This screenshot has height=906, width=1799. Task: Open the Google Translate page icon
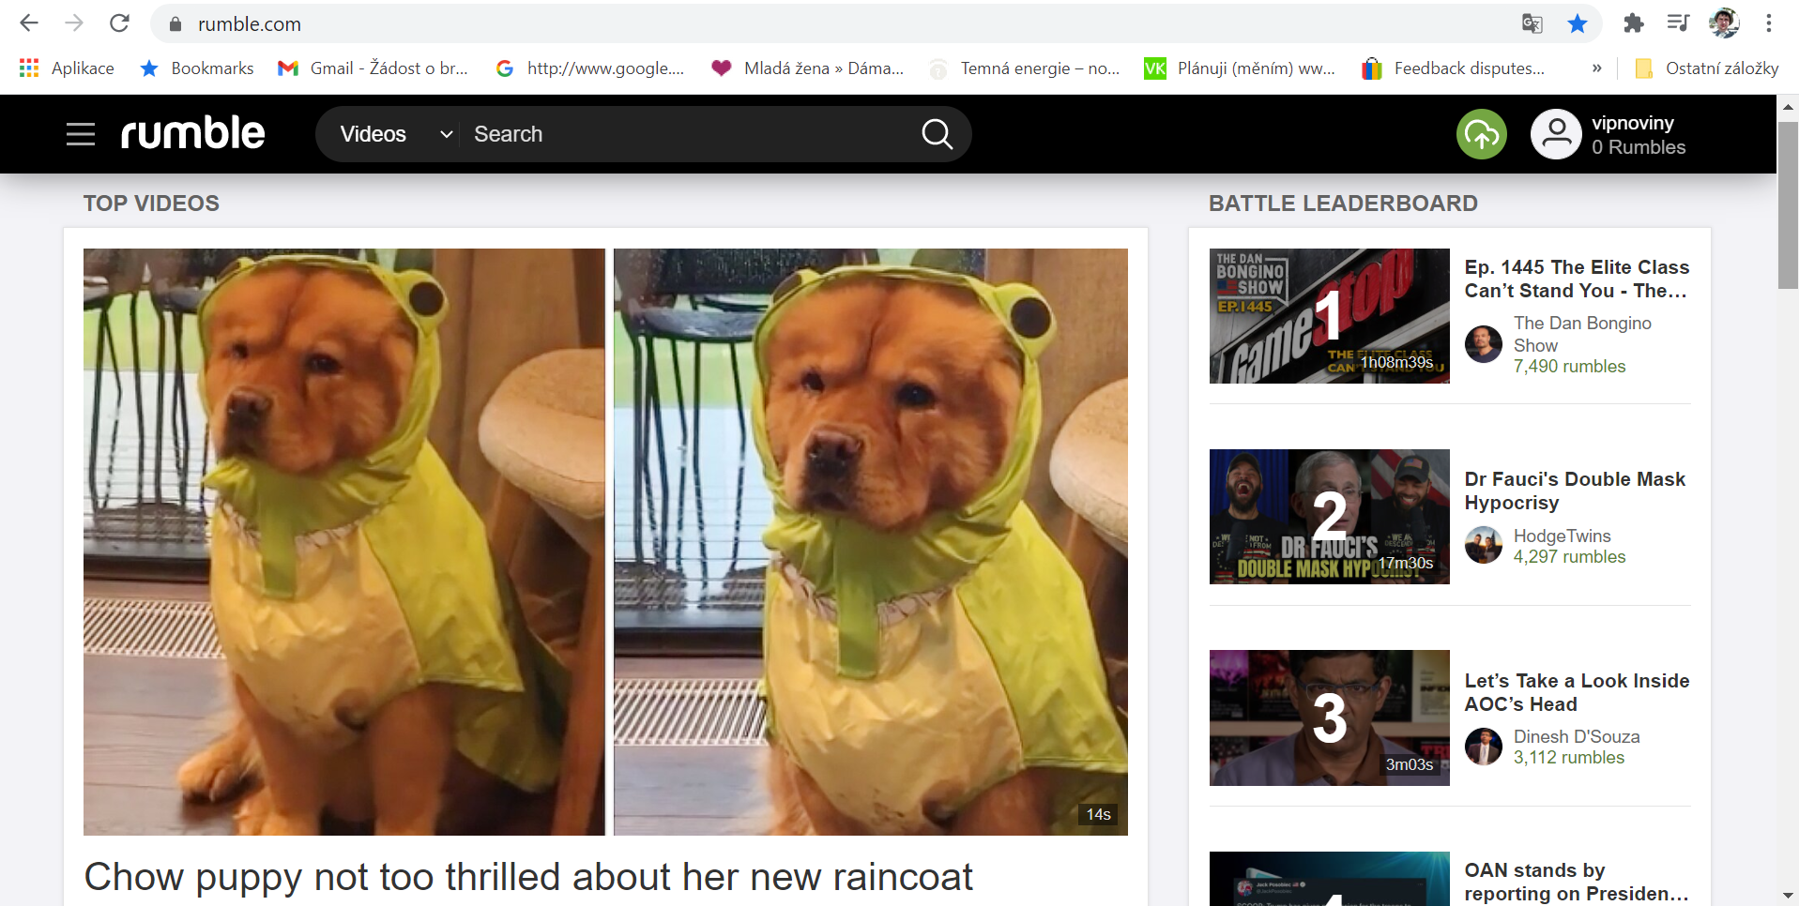pos(1532,23)
